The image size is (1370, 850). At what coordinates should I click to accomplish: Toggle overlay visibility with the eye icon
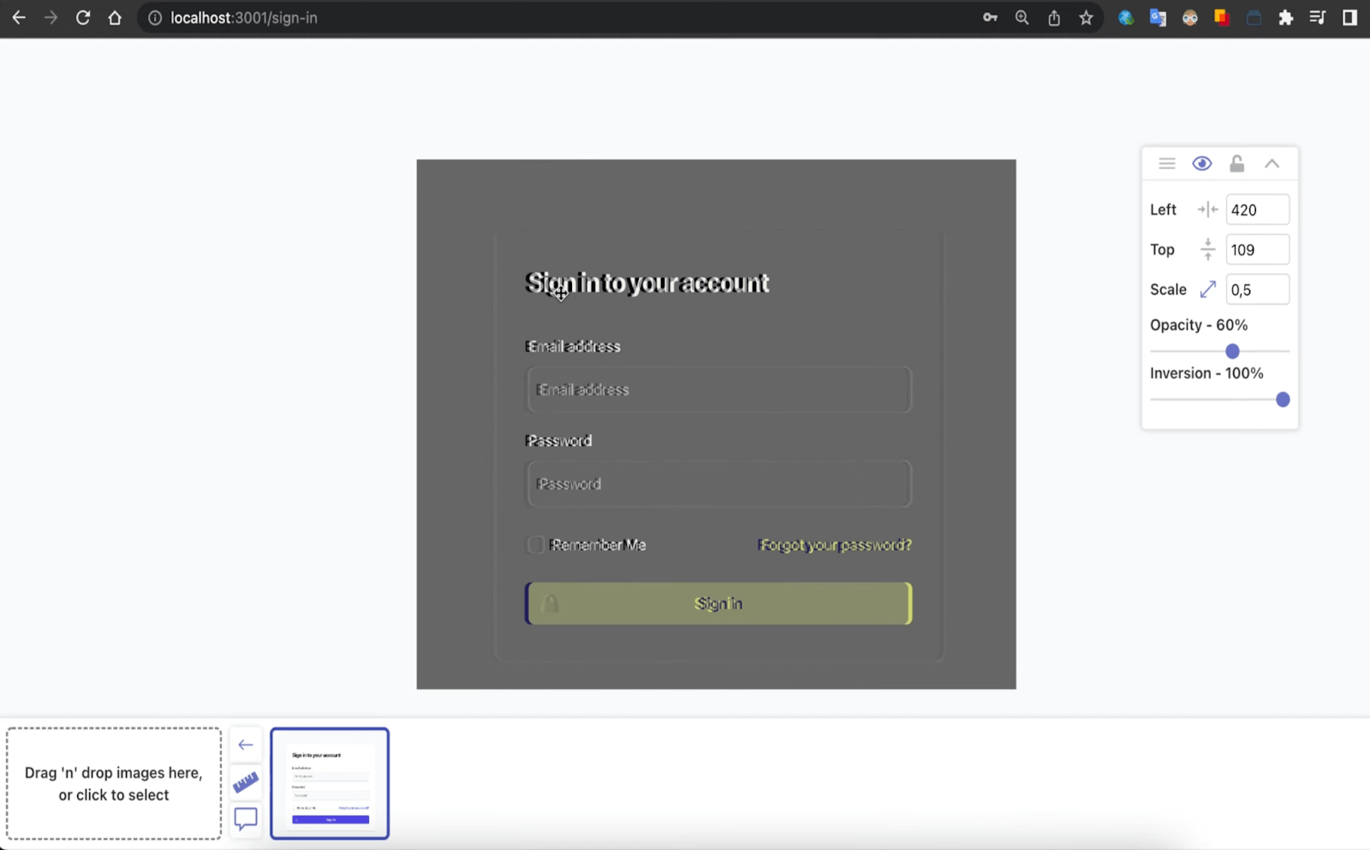1201,163
